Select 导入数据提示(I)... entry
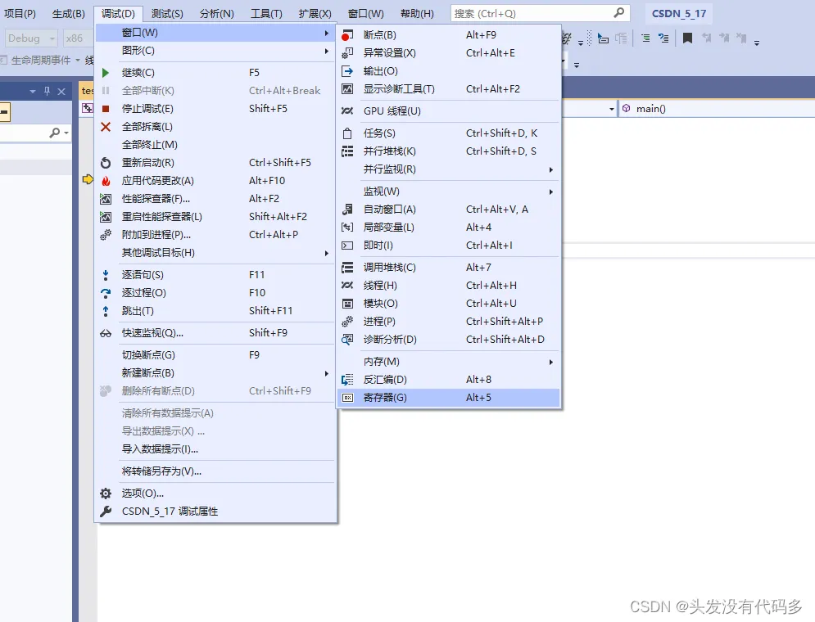 tap(215, 449)
